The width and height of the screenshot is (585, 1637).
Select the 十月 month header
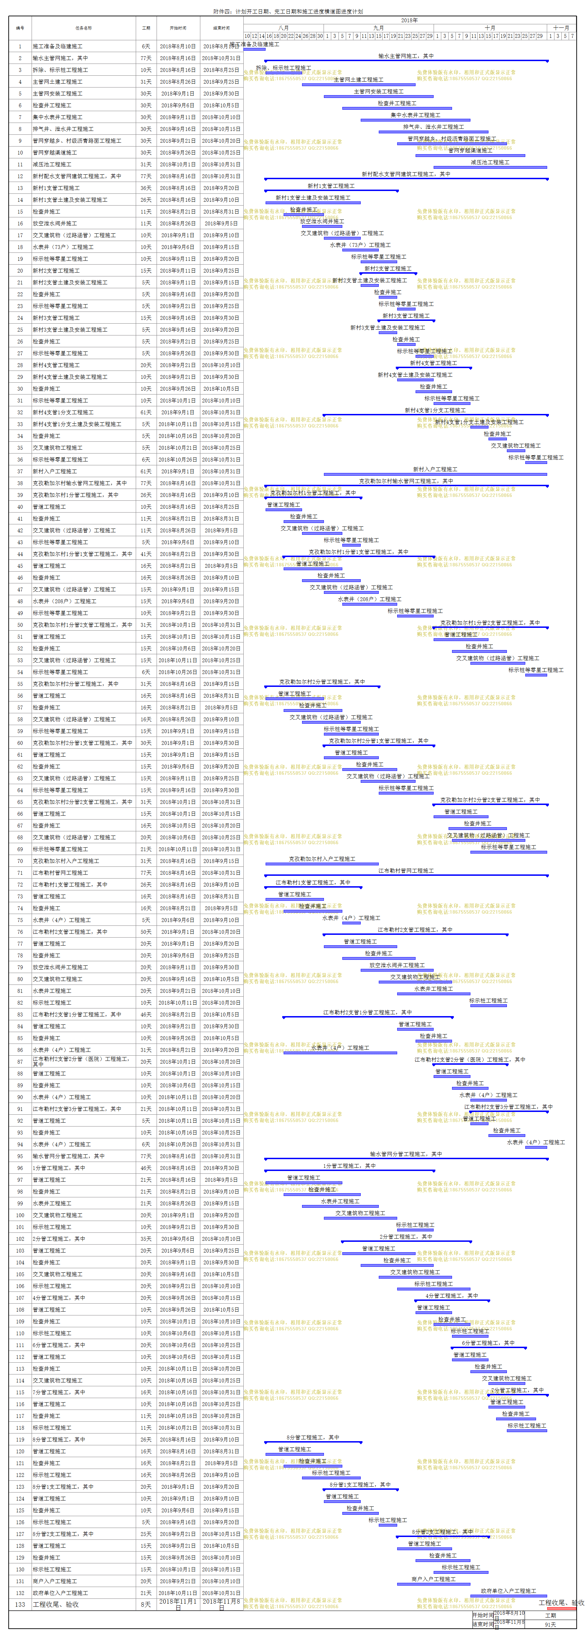pyautogui.click(x=490, y=28)
